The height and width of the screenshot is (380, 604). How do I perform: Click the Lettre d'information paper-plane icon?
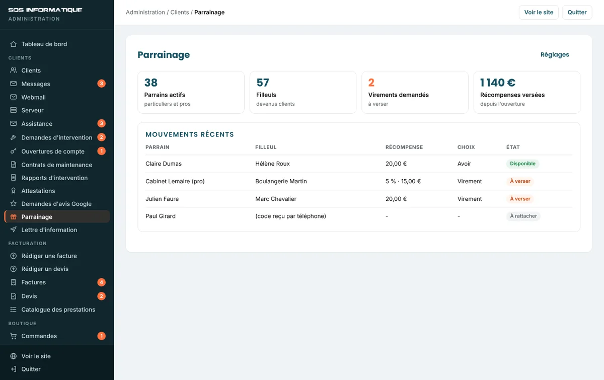click(x=14, y=230)
